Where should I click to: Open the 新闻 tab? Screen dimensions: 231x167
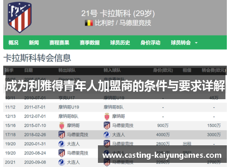(34, 42)
